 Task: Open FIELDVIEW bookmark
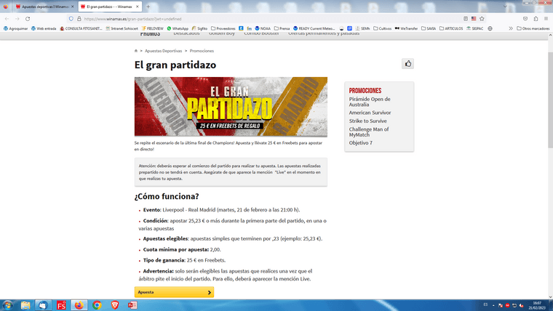(152, 28)
